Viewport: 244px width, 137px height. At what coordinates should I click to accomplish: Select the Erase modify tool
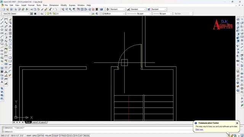tap(10, 19)
